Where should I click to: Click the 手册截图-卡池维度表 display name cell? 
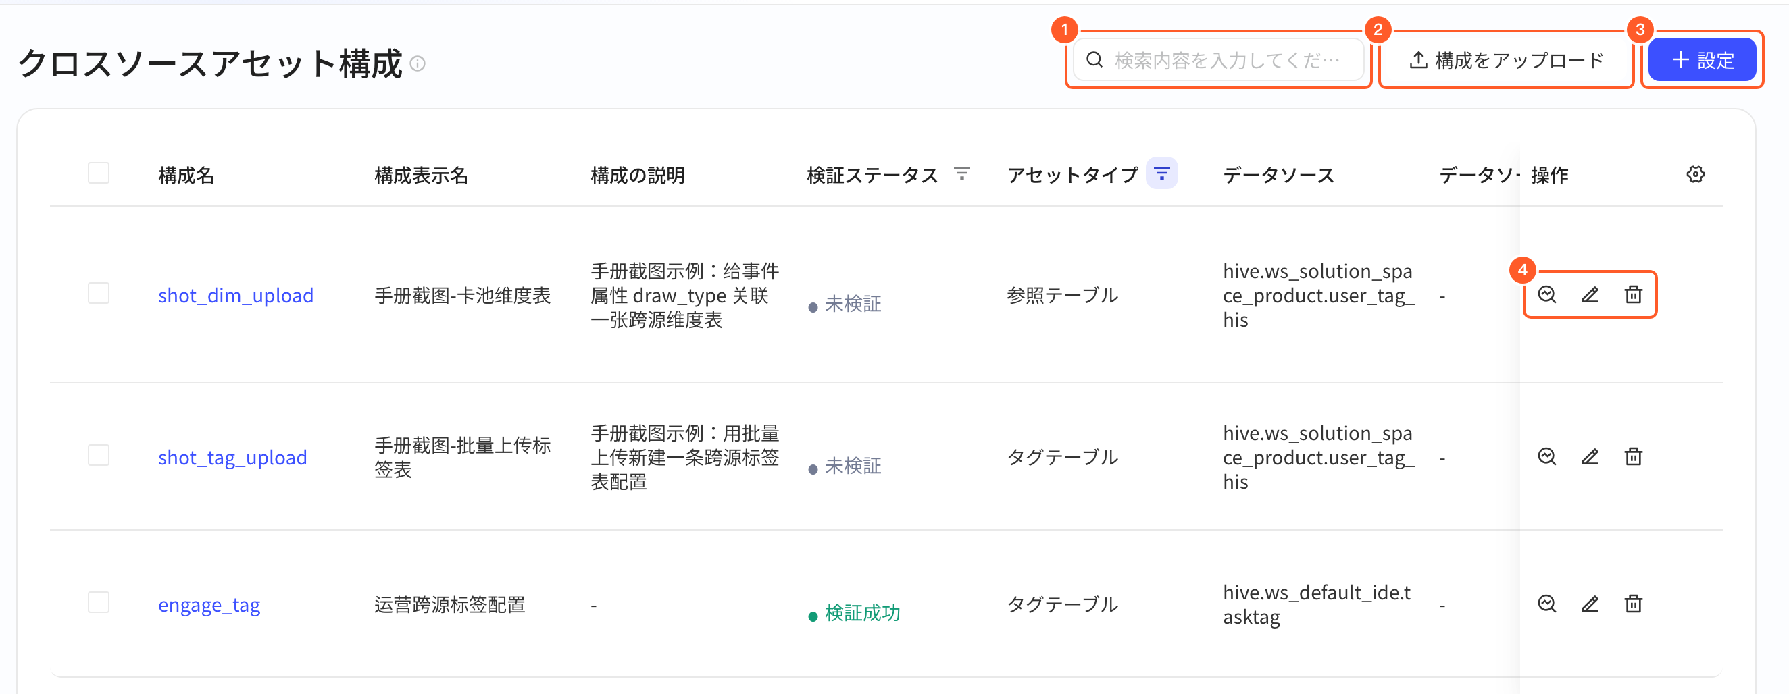click(463, 296)
